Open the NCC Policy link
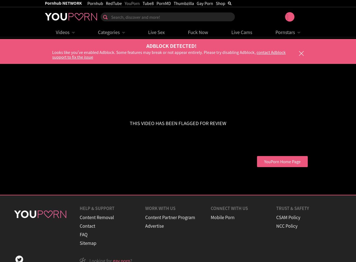The height and width of the screenshot is (262, 356). 287,226
